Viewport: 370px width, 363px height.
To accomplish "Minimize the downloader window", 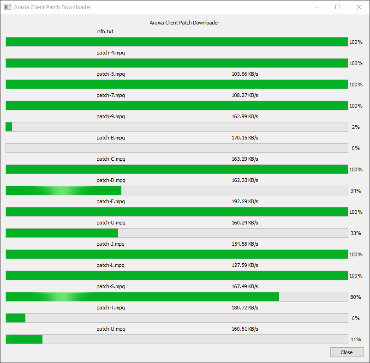I will [317, 7].
